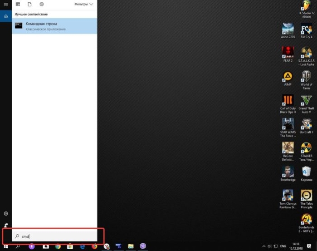Select Call of Duty Black Ops III shortcut
317x251 pixels.
pyautogui.click(x=288, y=104)
